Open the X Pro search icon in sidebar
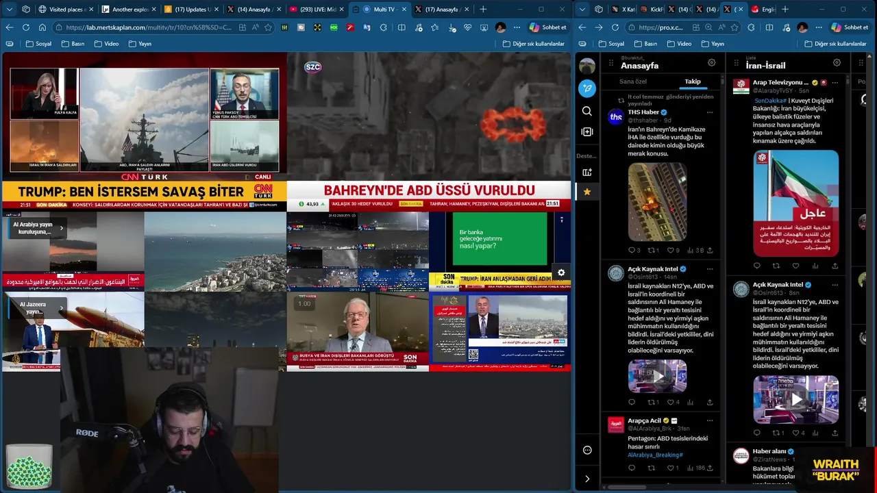Image resolution: width=877 pixels, height=493 pixels. click(587, 111)
